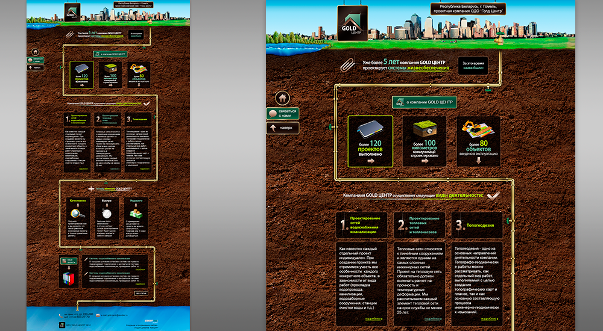Click the pencil icon beside the first article
This screenshot has height=331, width=603.
(86, 259)
